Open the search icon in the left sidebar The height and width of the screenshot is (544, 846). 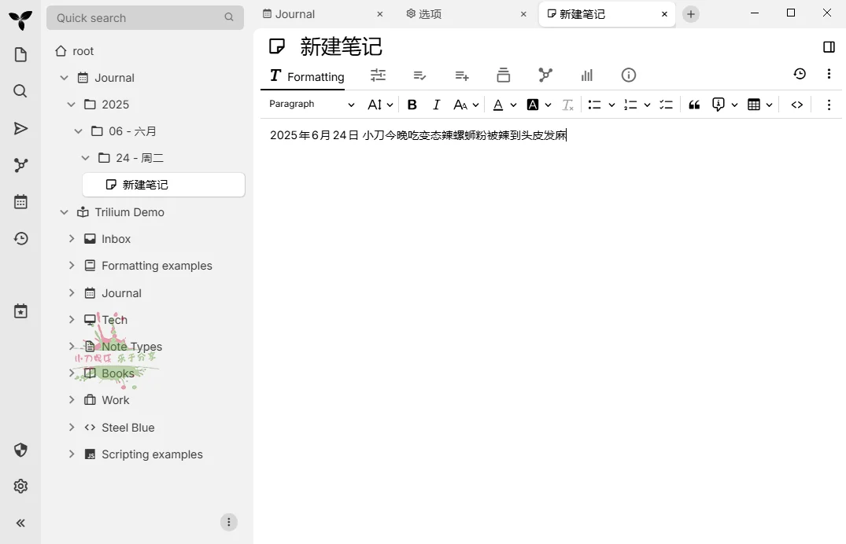20,90
